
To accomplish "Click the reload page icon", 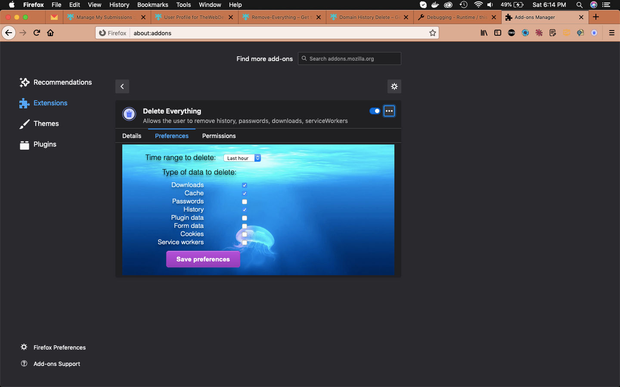I will 37,33.
